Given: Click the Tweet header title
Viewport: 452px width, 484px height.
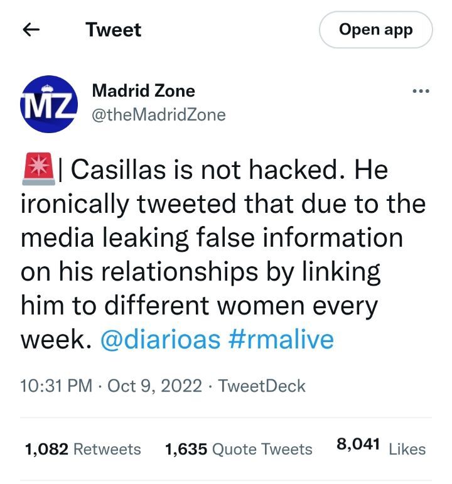Looking at the screenshot, I should (114, 30).
